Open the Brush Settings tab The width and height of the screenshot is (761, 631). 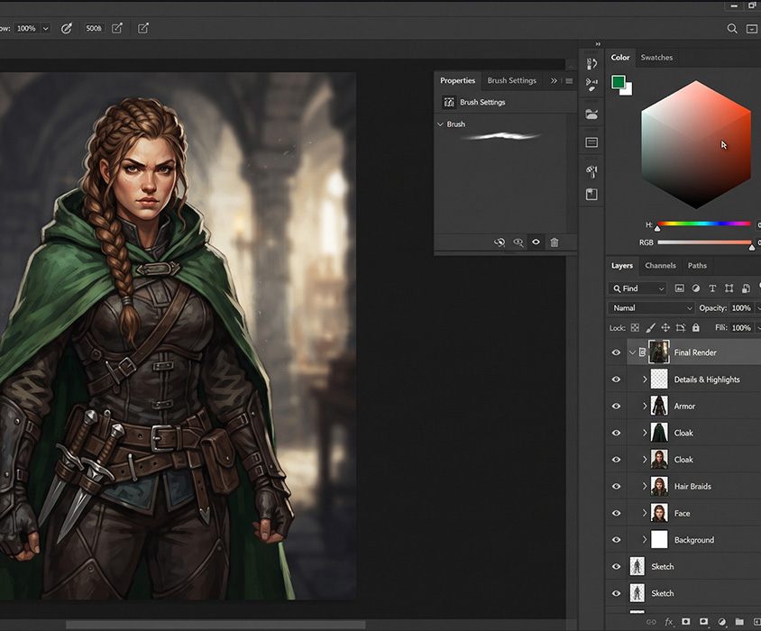pyautogui.click(x=511, y=80)
